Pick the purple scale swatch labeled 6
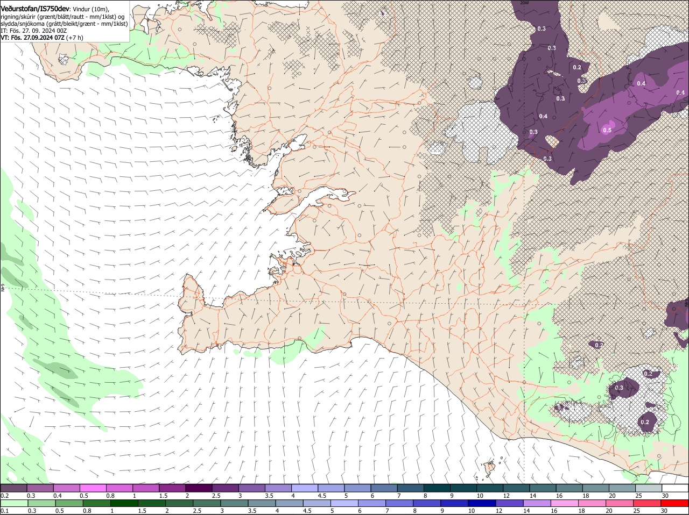The width and height of the screenshot is (689, 515). click(384, 488)
